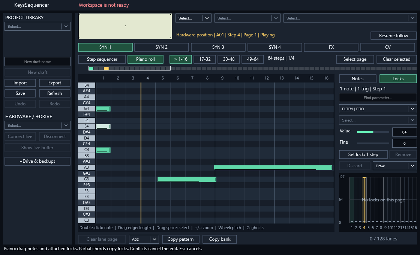This screenshot has height=255, width=420.
Task: Click the 'Workspace is not ready' status
Action: pos(103,5)
